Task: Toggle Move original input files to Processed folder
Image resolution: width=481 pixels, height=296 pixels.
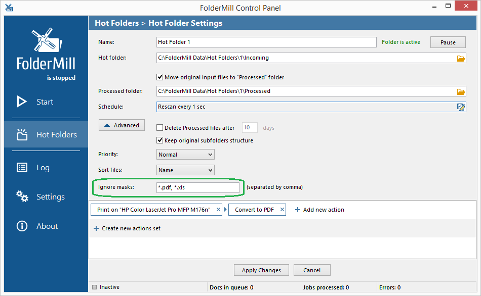Action: coord(160,77)
